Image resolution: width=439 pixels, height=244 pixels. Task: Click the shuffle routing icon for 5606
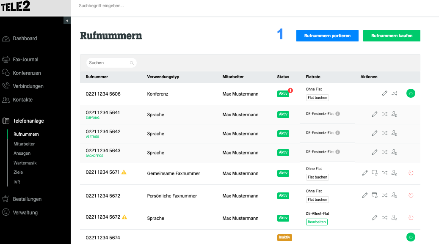(x=394, y=93)
